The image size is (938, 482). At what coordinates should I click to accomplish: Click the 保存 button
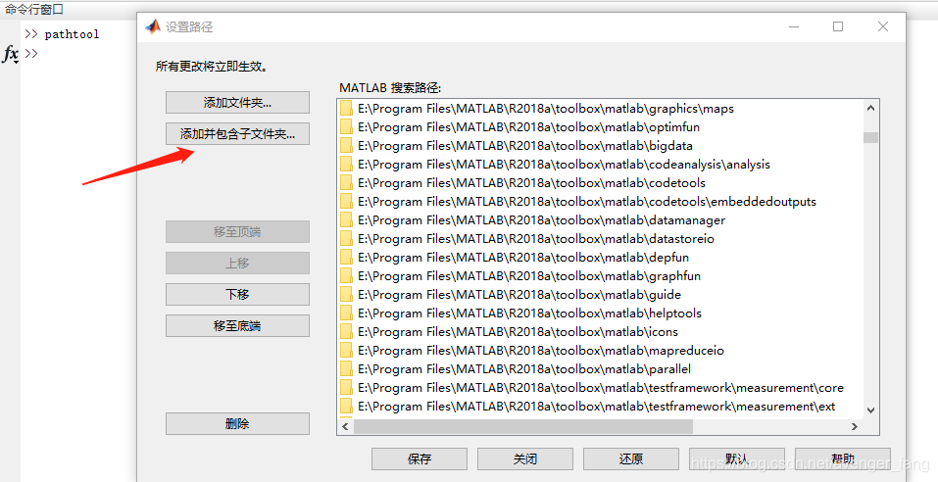tap(420, 458)
